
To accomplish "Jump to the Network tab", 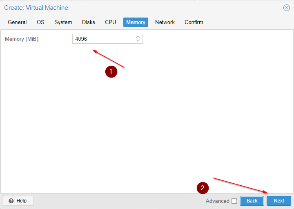I will [165, 22].
